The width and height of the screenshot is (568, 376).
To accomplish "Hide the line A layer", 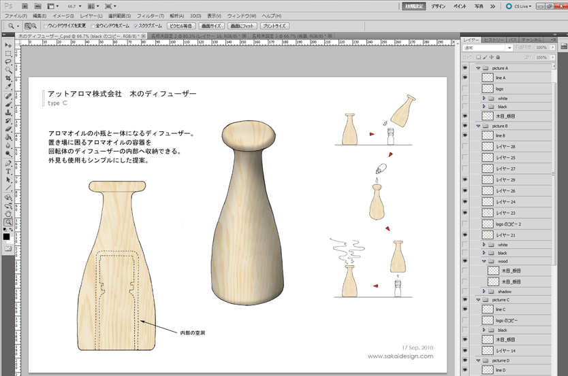I will tap(465, 78).
